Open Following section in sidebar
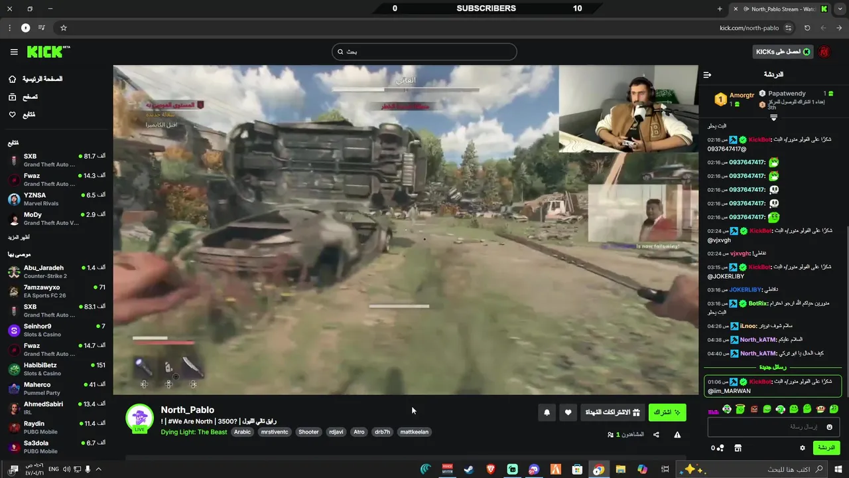This screenshot has height=478, width=849. (x=21, y=115)
